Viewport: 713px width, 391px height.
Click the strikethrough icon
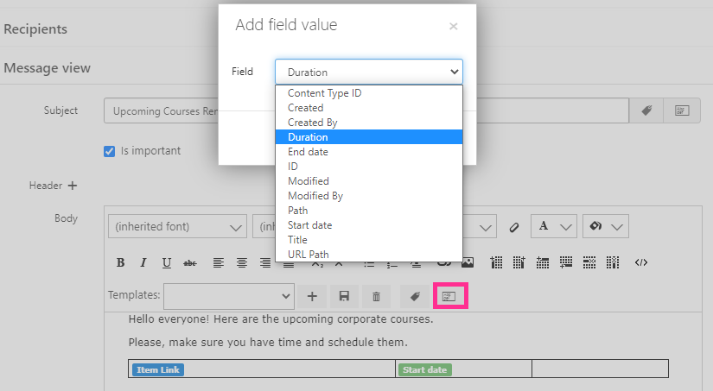(x=190, y=262)
